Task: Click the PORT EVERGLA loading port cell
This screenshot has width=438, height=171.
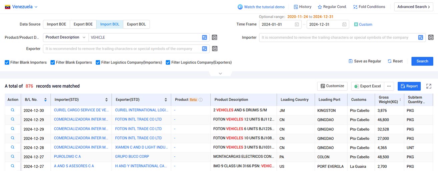Action: click(x=331, y=166)
